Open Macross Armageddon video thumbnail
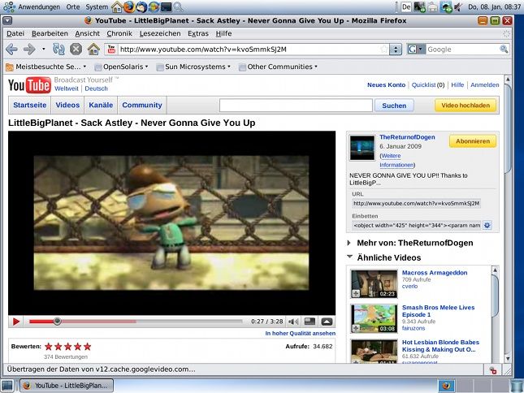 (x=374, y=284)
